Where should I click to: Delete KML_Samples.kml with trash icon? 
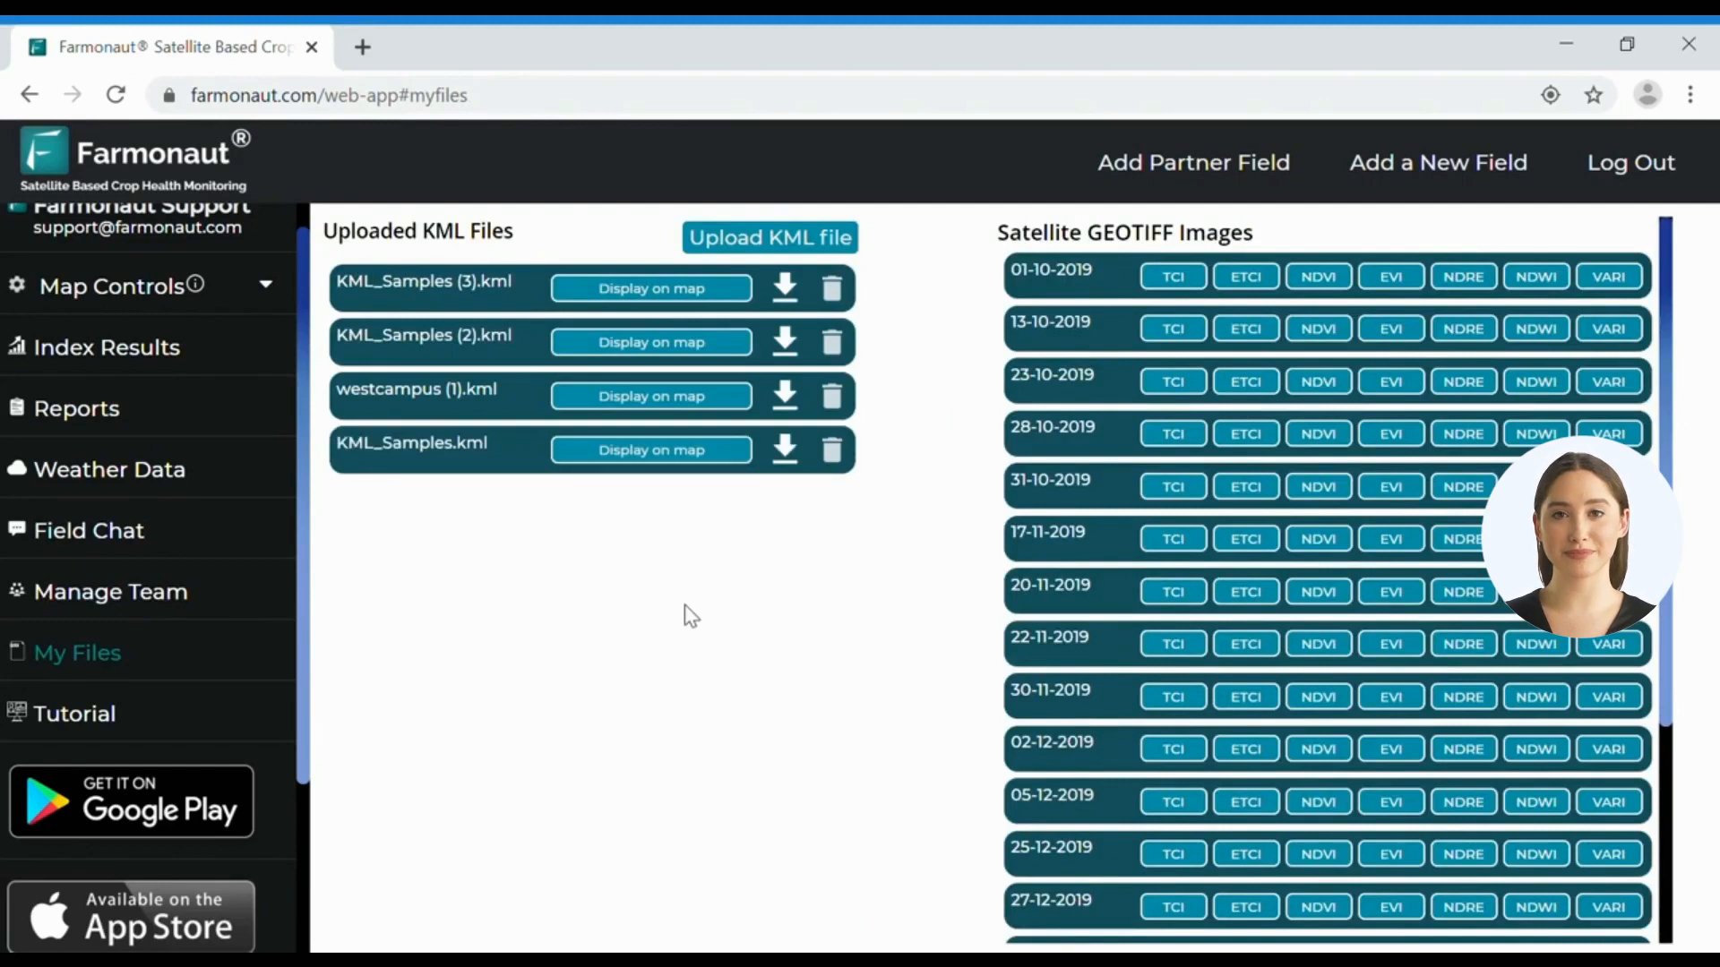tap(831, 449)
